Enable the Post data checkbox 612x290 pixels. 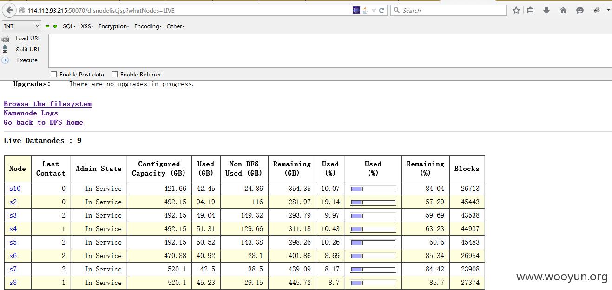pos(53,74)
